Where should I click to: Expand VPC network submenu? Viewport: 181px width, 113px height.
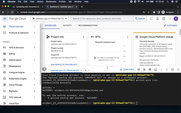click(34, 97)
